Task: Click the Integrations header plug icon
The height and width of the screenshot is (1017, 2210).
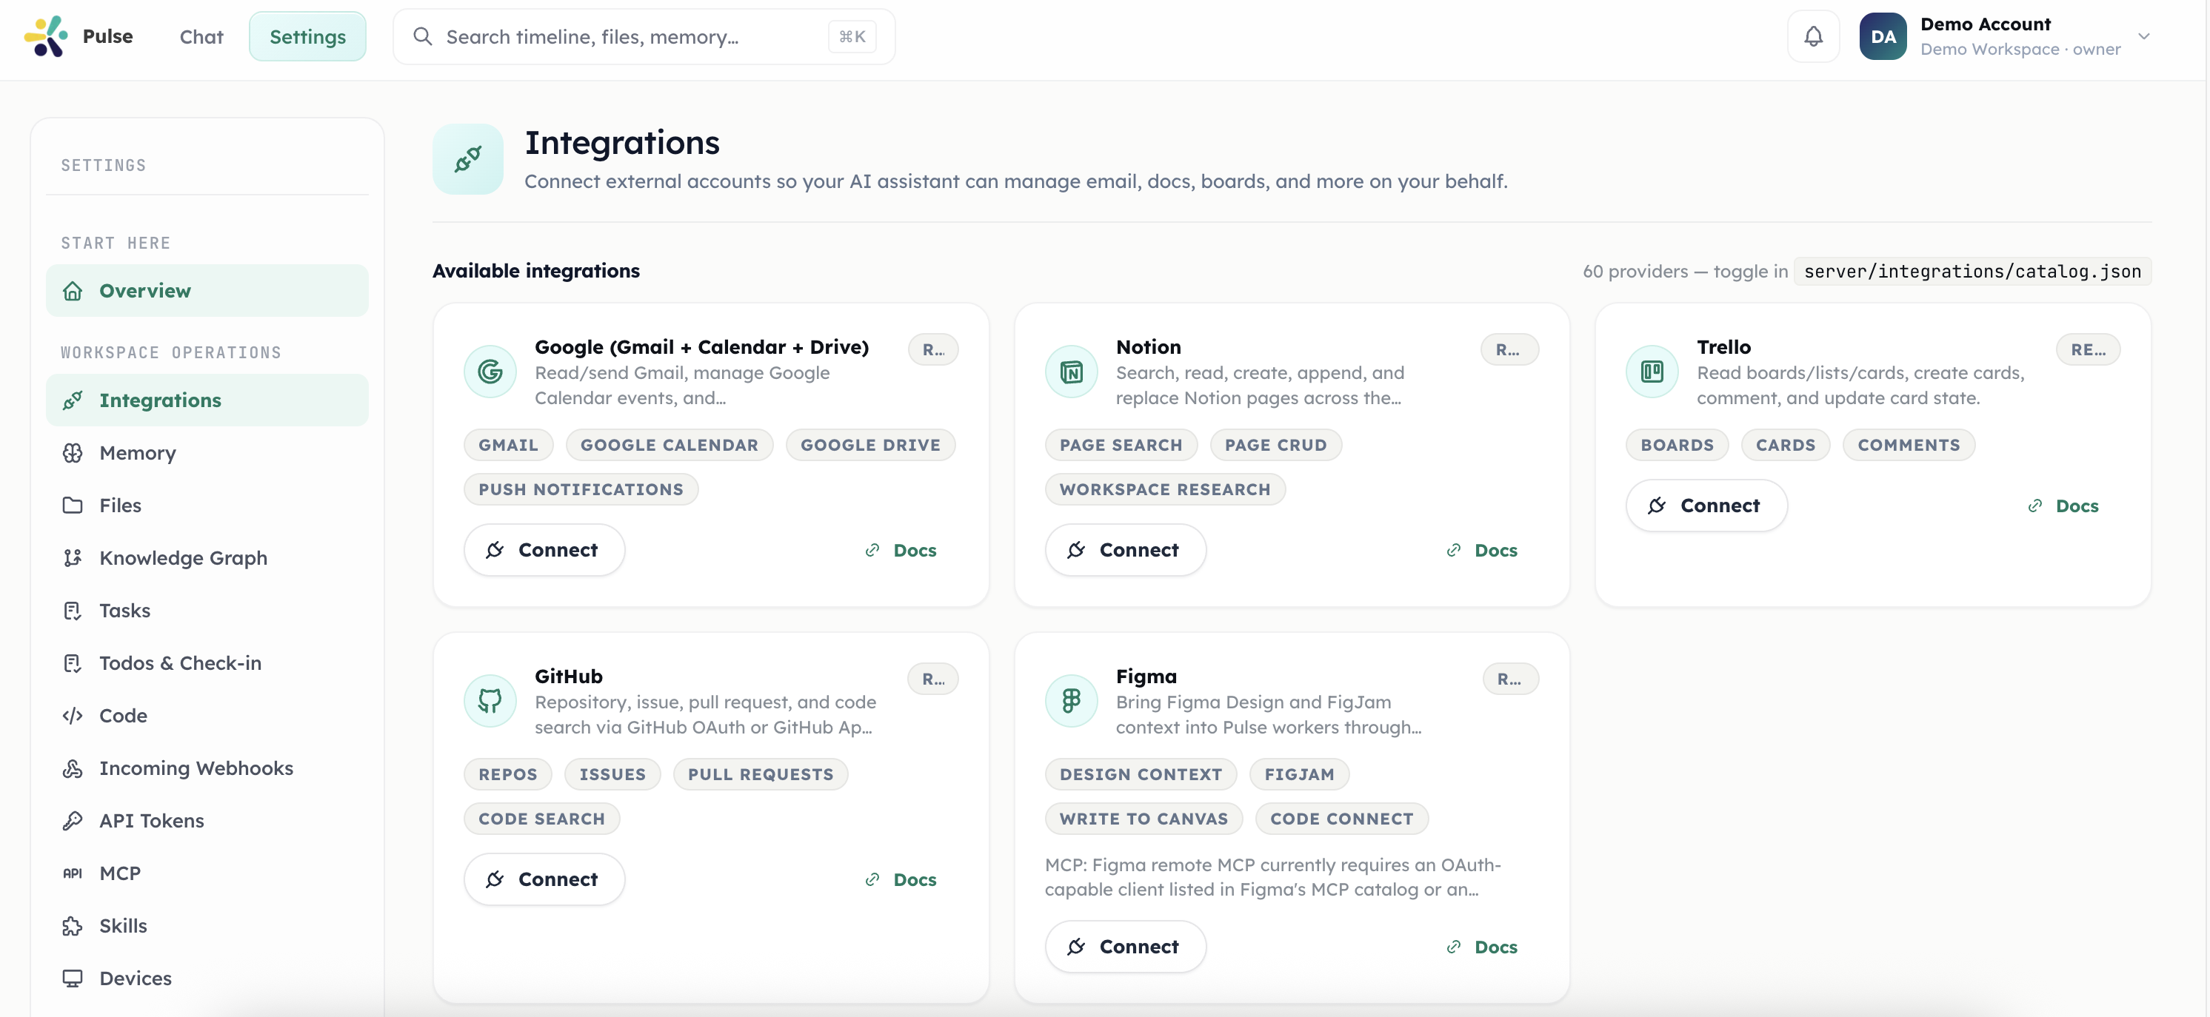Action: click(467, 158)
